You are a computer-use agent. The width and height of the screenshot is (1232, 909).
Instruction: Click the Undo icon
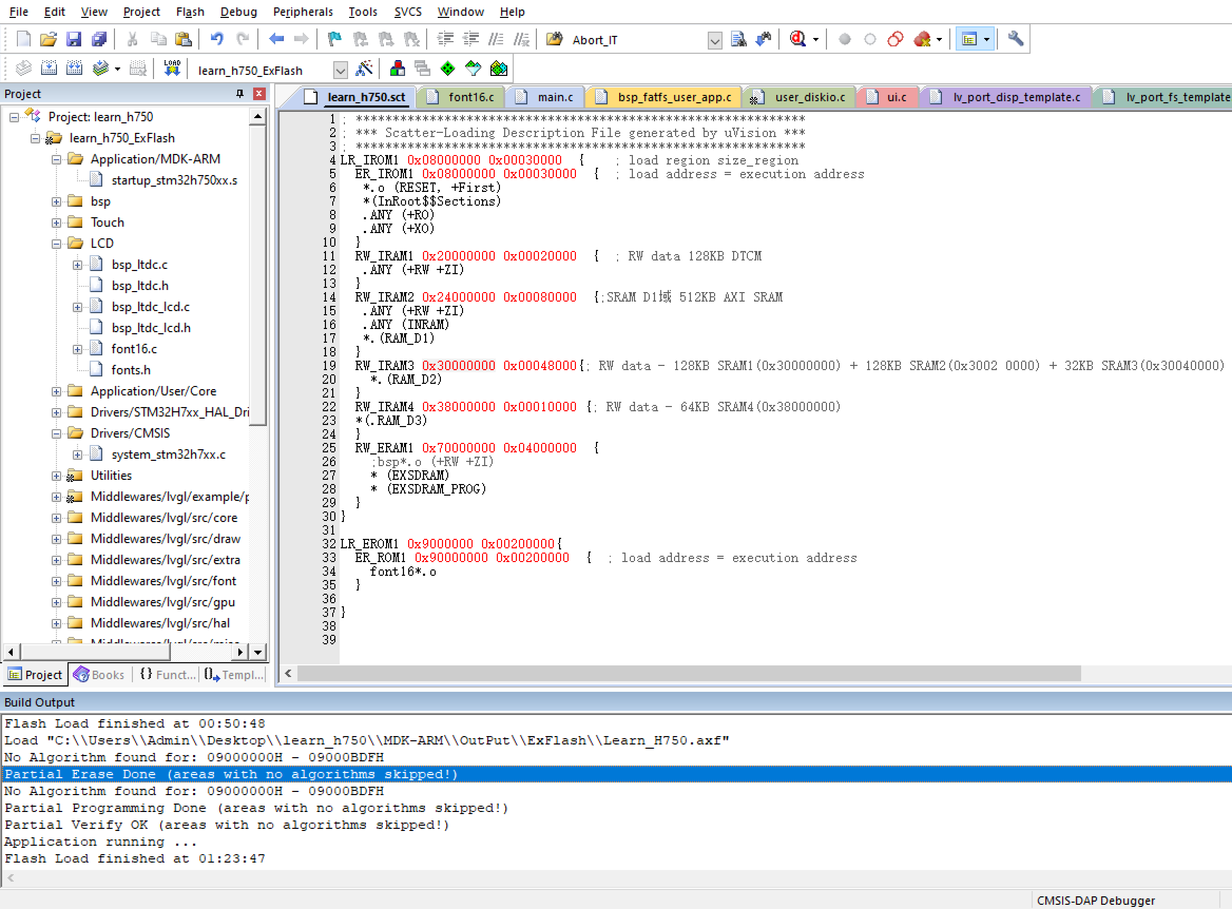[x=217, y=39]
